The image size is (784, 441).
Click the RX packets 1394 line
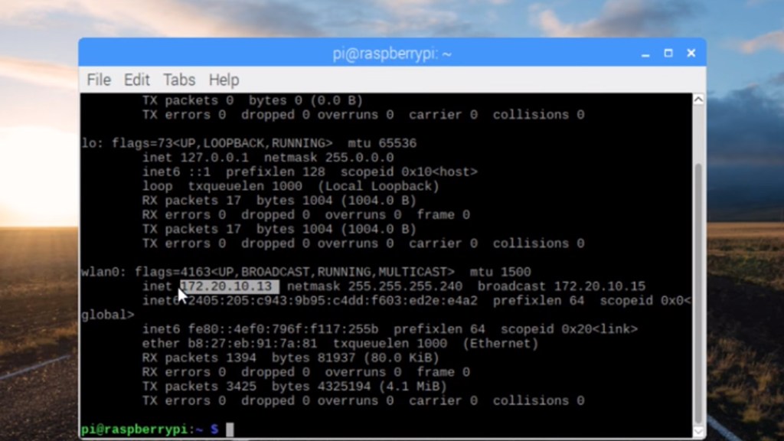click(290, 358)
